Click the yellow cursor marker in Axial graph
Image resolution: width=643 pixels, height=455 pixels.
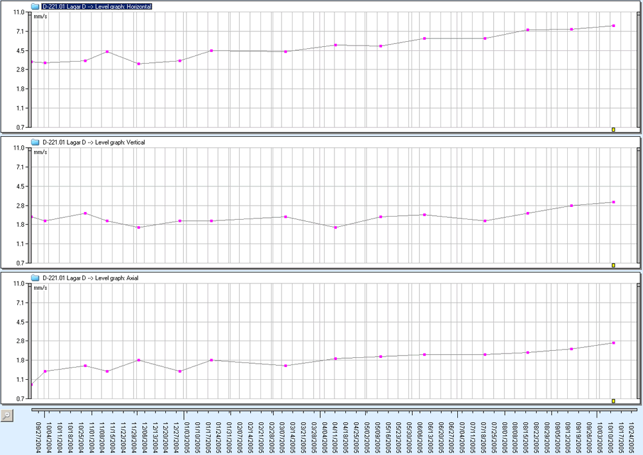[x=613, y=400]
